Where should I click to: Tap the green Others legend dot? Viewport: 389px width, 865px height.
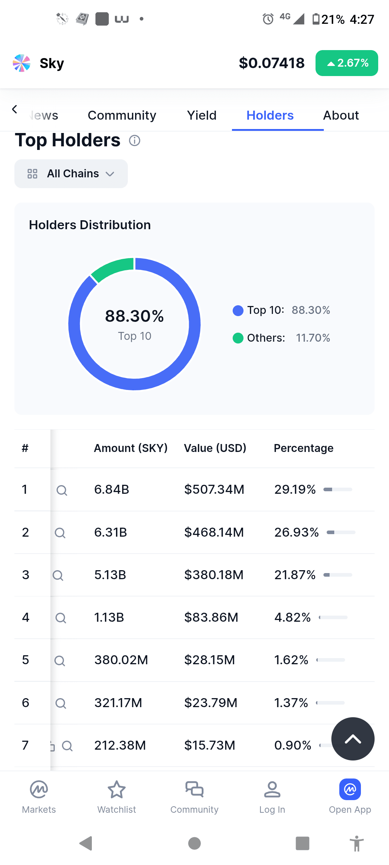pos(238,338)
